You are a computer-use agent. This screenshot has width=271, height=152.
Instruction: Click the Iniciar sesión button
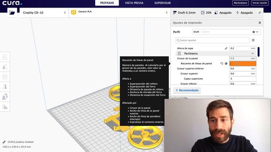(x=260, y=3)
